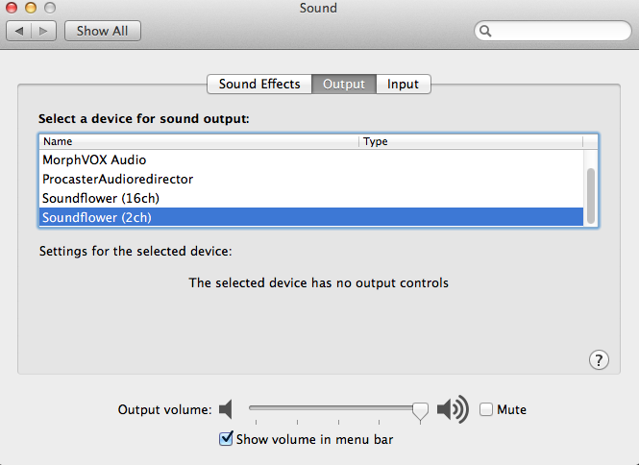Click the magnifying glass search icon
The image size is (639, 465).
tap(487, 32)
